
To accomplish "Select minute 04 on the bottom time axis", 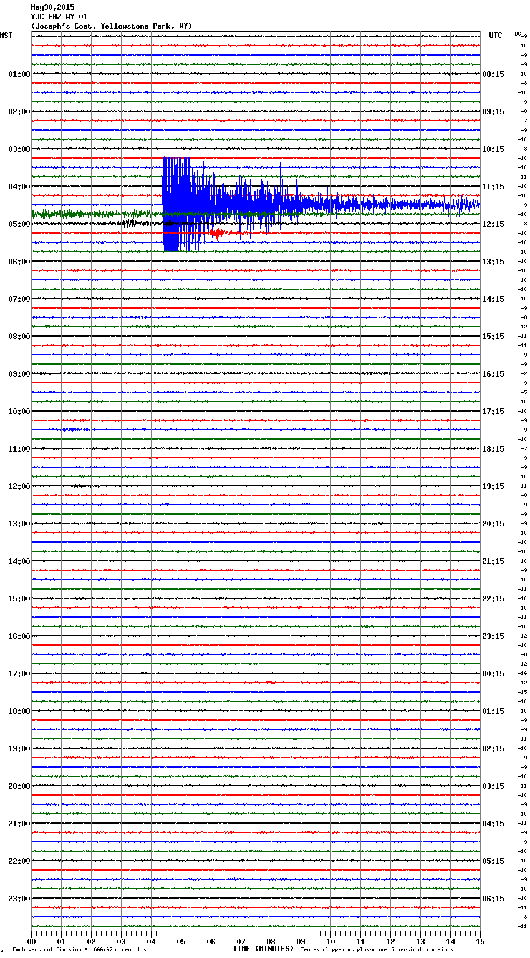I will click(x=151, y=941).
